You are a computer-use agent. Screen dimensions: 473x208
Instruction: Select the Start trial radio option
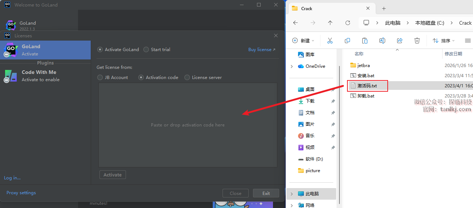click(x=146, y=50)
